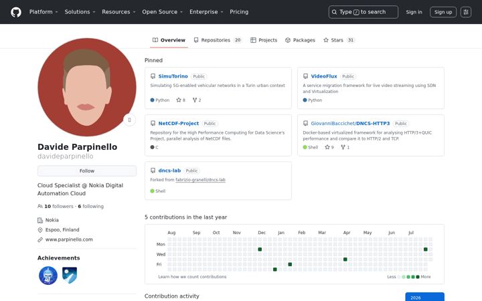Open the Resources dropdown
482x301 pixels.
118,12
